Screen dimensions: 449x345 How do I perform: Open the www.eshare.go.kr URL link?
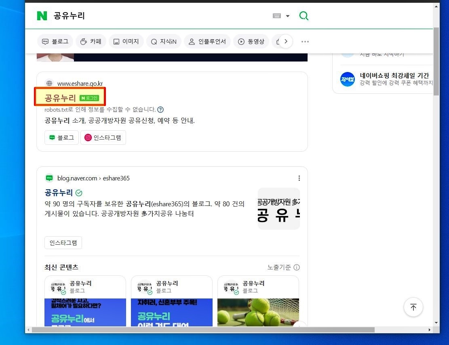80,83
